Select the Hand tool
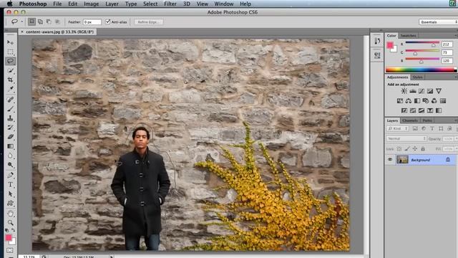Screen dimensions: 458x258 (10, 214)
